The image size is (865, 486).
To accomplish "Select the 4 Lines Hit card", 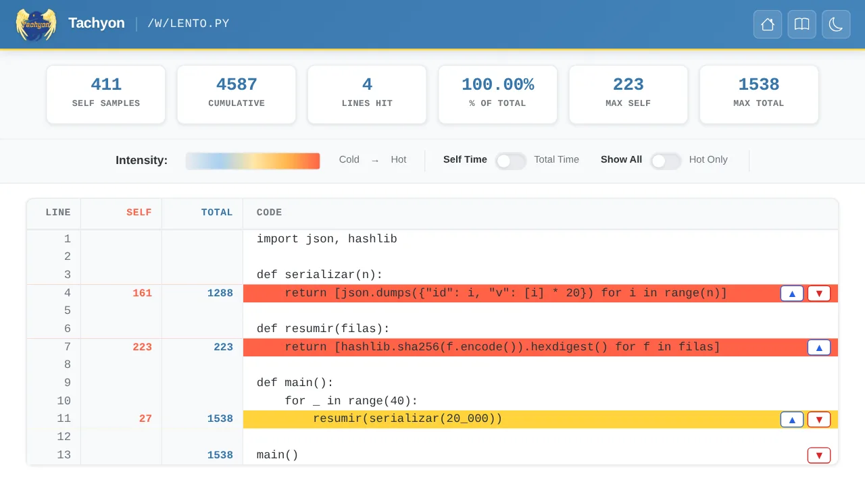I will pyautogui.click(x=367, y=94).
